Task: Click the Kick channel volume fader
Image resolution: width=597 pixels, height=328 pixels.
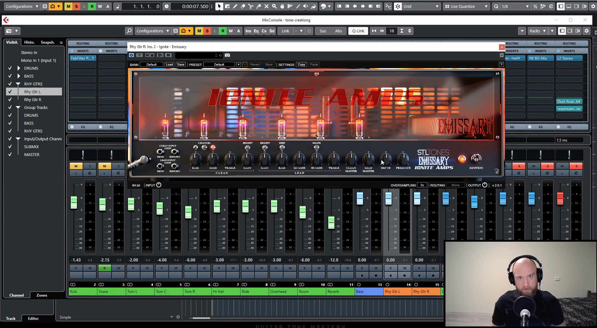Action: coord(74,202)
